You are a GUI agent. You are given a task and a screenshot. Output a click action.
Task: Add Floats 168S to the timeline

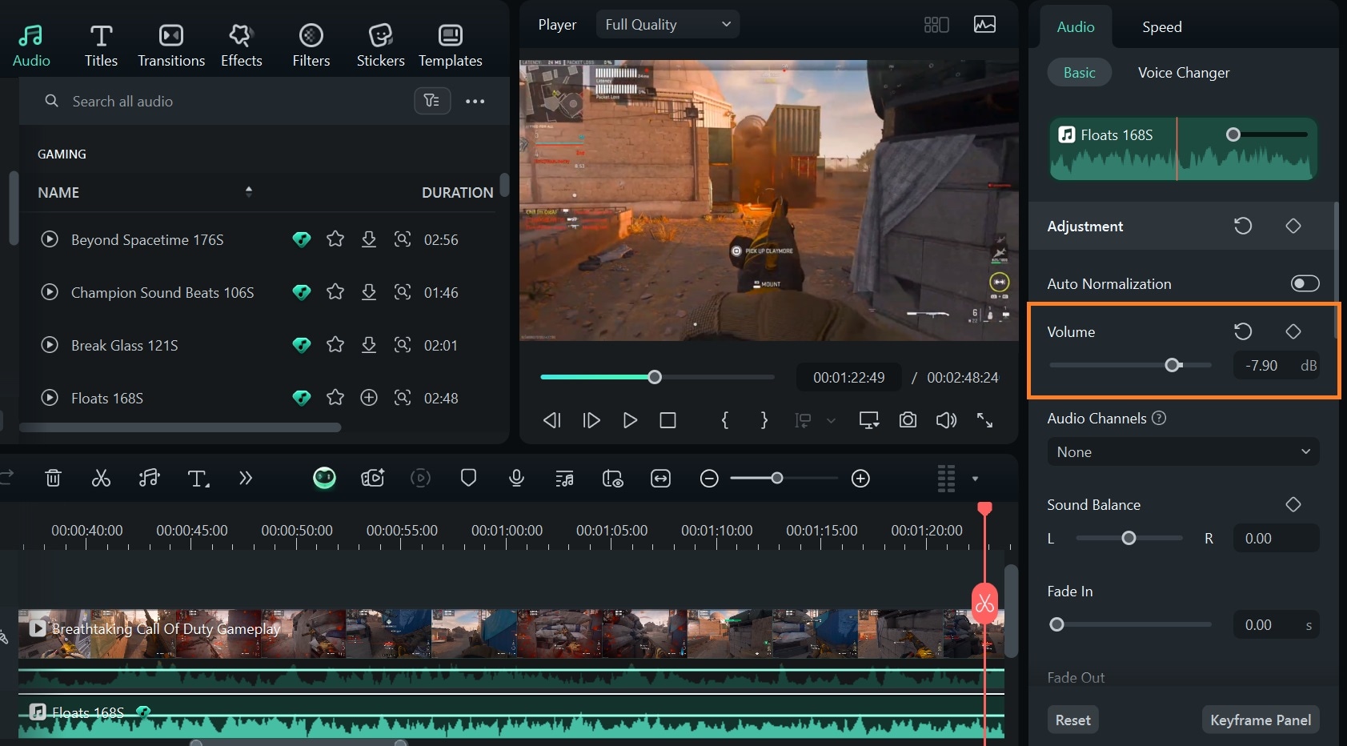(x=368, y=398)
